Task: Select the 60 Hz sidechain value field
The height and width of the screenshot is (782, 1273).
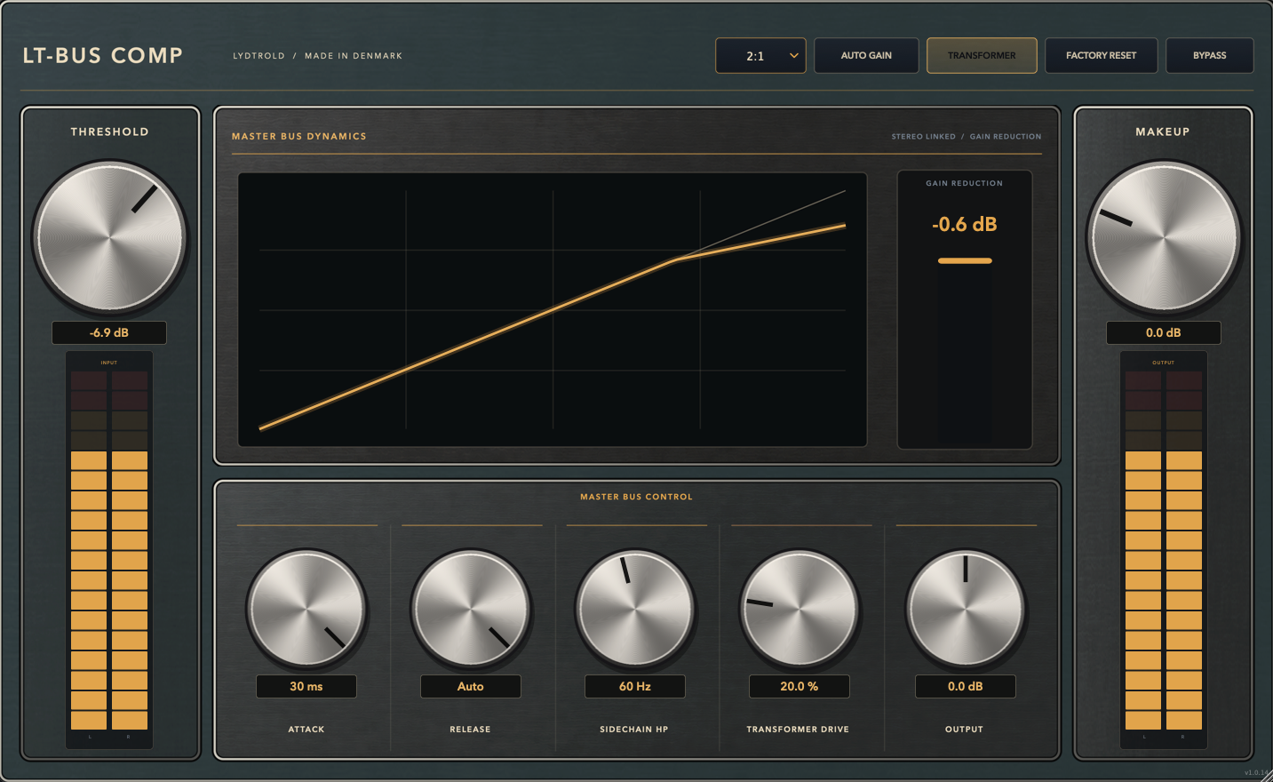Action: [x=635, y=686]
